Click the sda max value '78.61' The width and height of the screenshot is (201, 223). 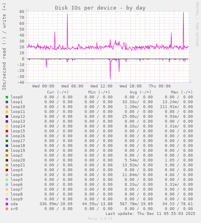(187, 204)
